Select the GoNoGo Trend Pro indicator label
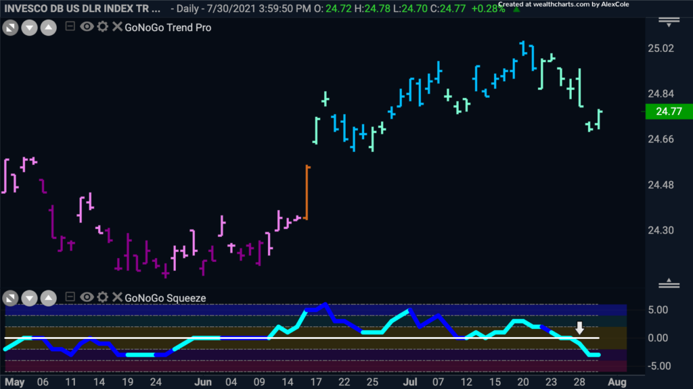The height and width of the screenshot is (389, 693). pos(168,27)
